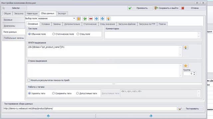The width and height of the screenshot is (213, 119).
Task: Open the Выбор поля dropdown
Action: [74, 19]
